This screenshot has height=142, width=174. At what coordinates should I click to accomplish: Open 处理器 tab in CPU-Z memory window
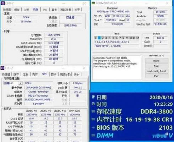[7, 10]
